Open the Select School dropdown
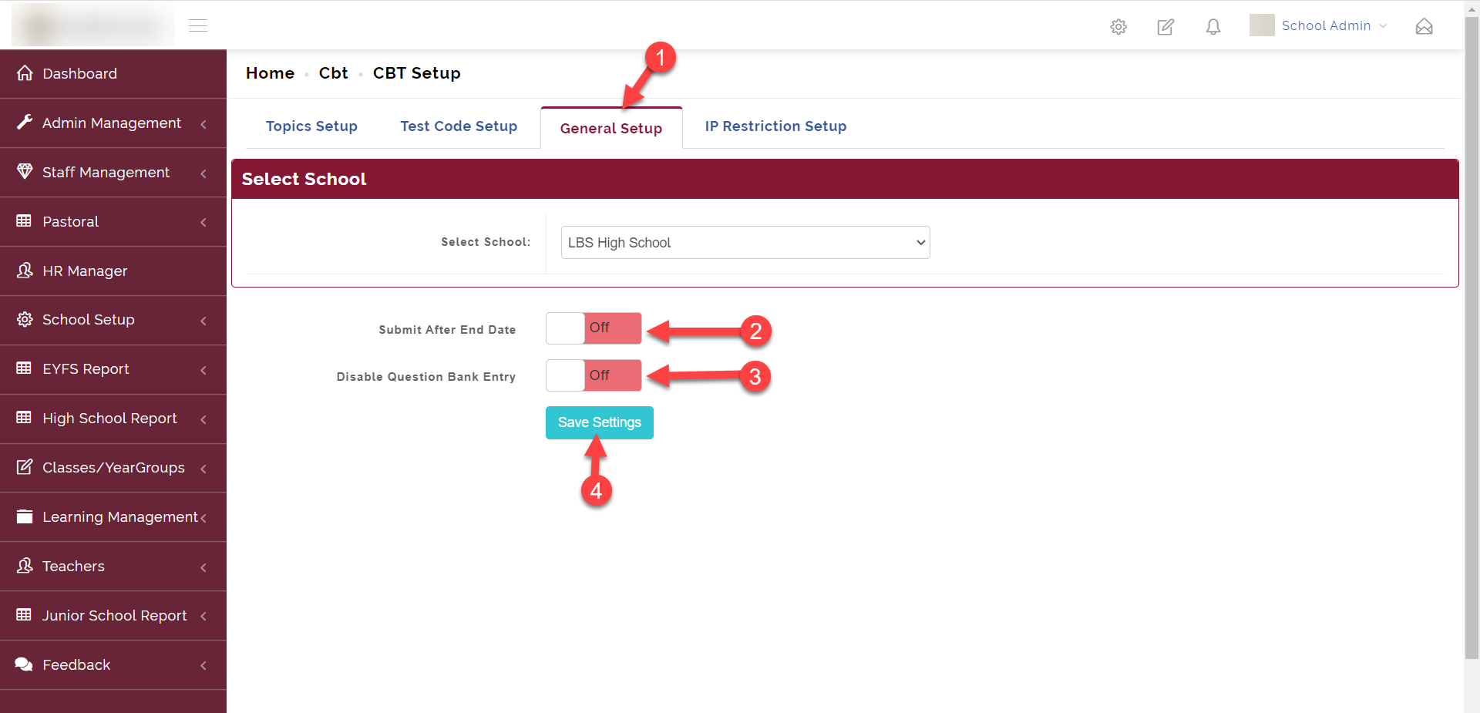1480x713 pixels. pyautogui.click(x=745, y=242)
